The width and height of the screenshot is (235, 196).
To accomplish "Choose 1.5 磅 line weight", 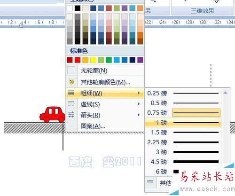I will (183, 133).
